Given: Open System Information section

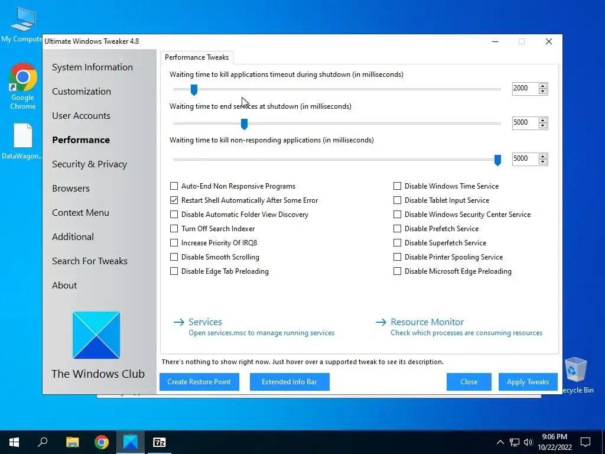Looking at the screenshot, I should click(92, 67).
